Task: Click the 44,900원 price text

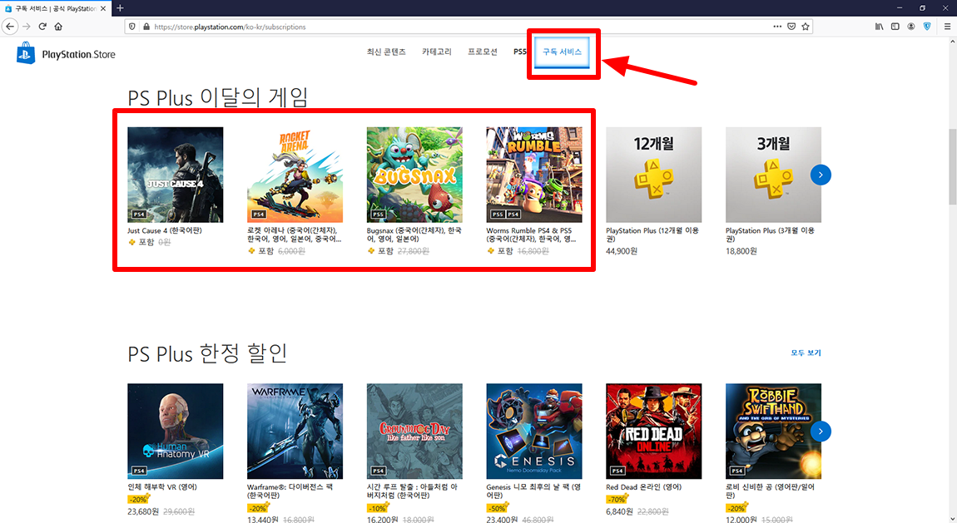Action: [622, 251]
